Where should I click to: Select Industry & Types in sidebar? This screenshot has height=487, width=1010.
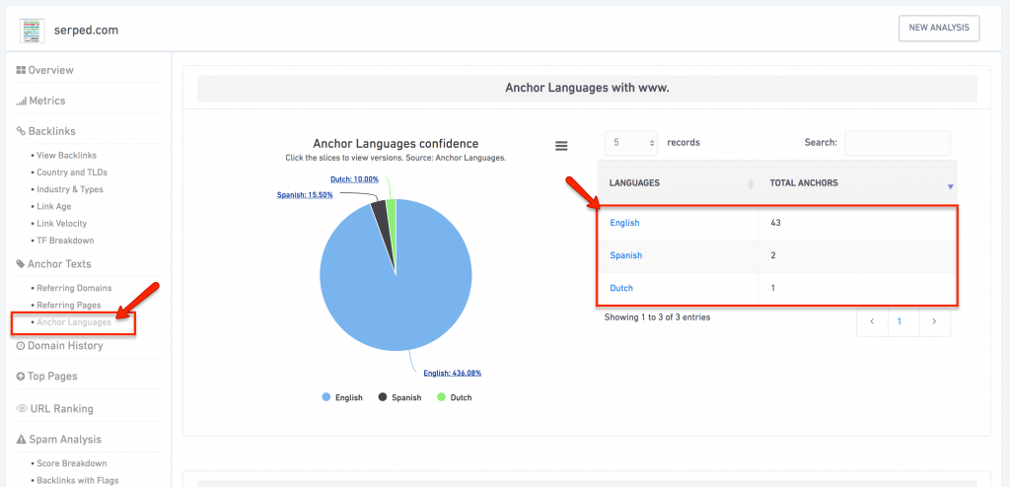tap(70, 189)
